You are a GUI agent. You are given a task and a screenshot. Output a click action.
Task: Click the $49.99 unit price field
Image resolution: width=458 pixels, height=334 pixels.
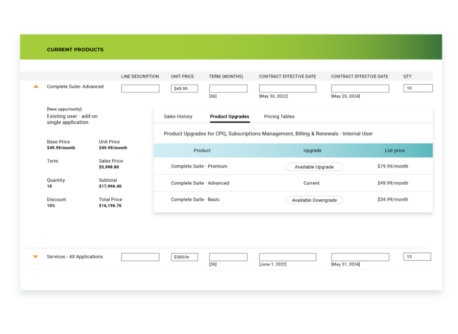(x=184, y=88)
